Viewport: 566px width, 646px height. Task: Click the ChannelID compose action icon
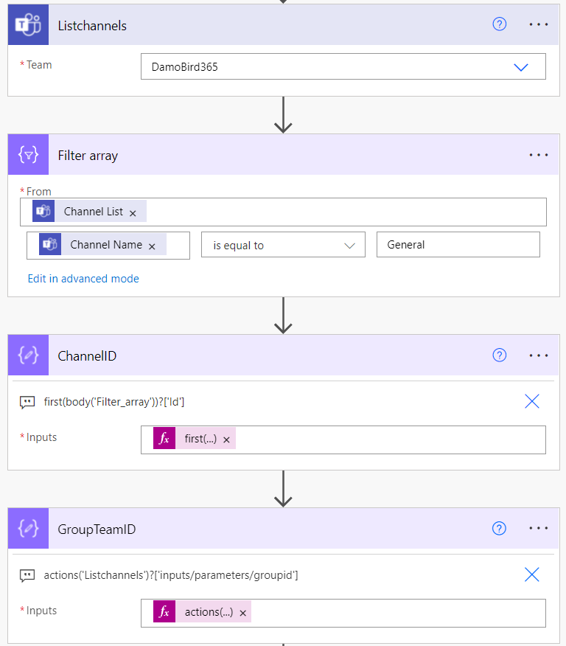coord(28,355)
